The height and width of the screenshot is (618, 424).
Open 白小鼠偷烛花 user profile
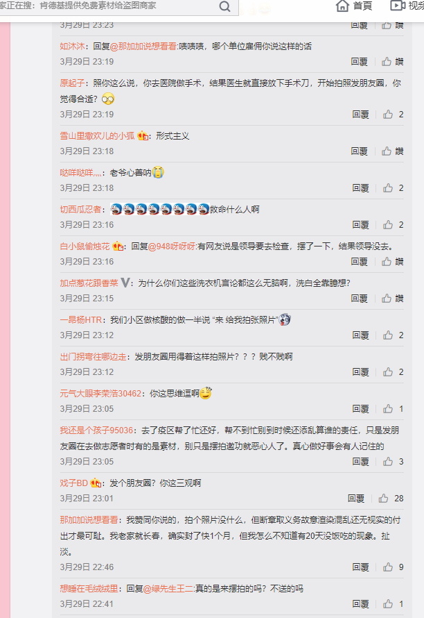pyautogui.click(x=85, y=247)
